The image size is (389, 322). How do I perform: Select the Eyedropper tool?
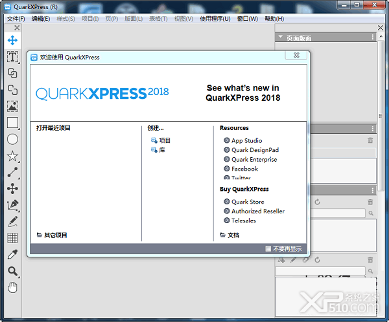click(12, 255)
